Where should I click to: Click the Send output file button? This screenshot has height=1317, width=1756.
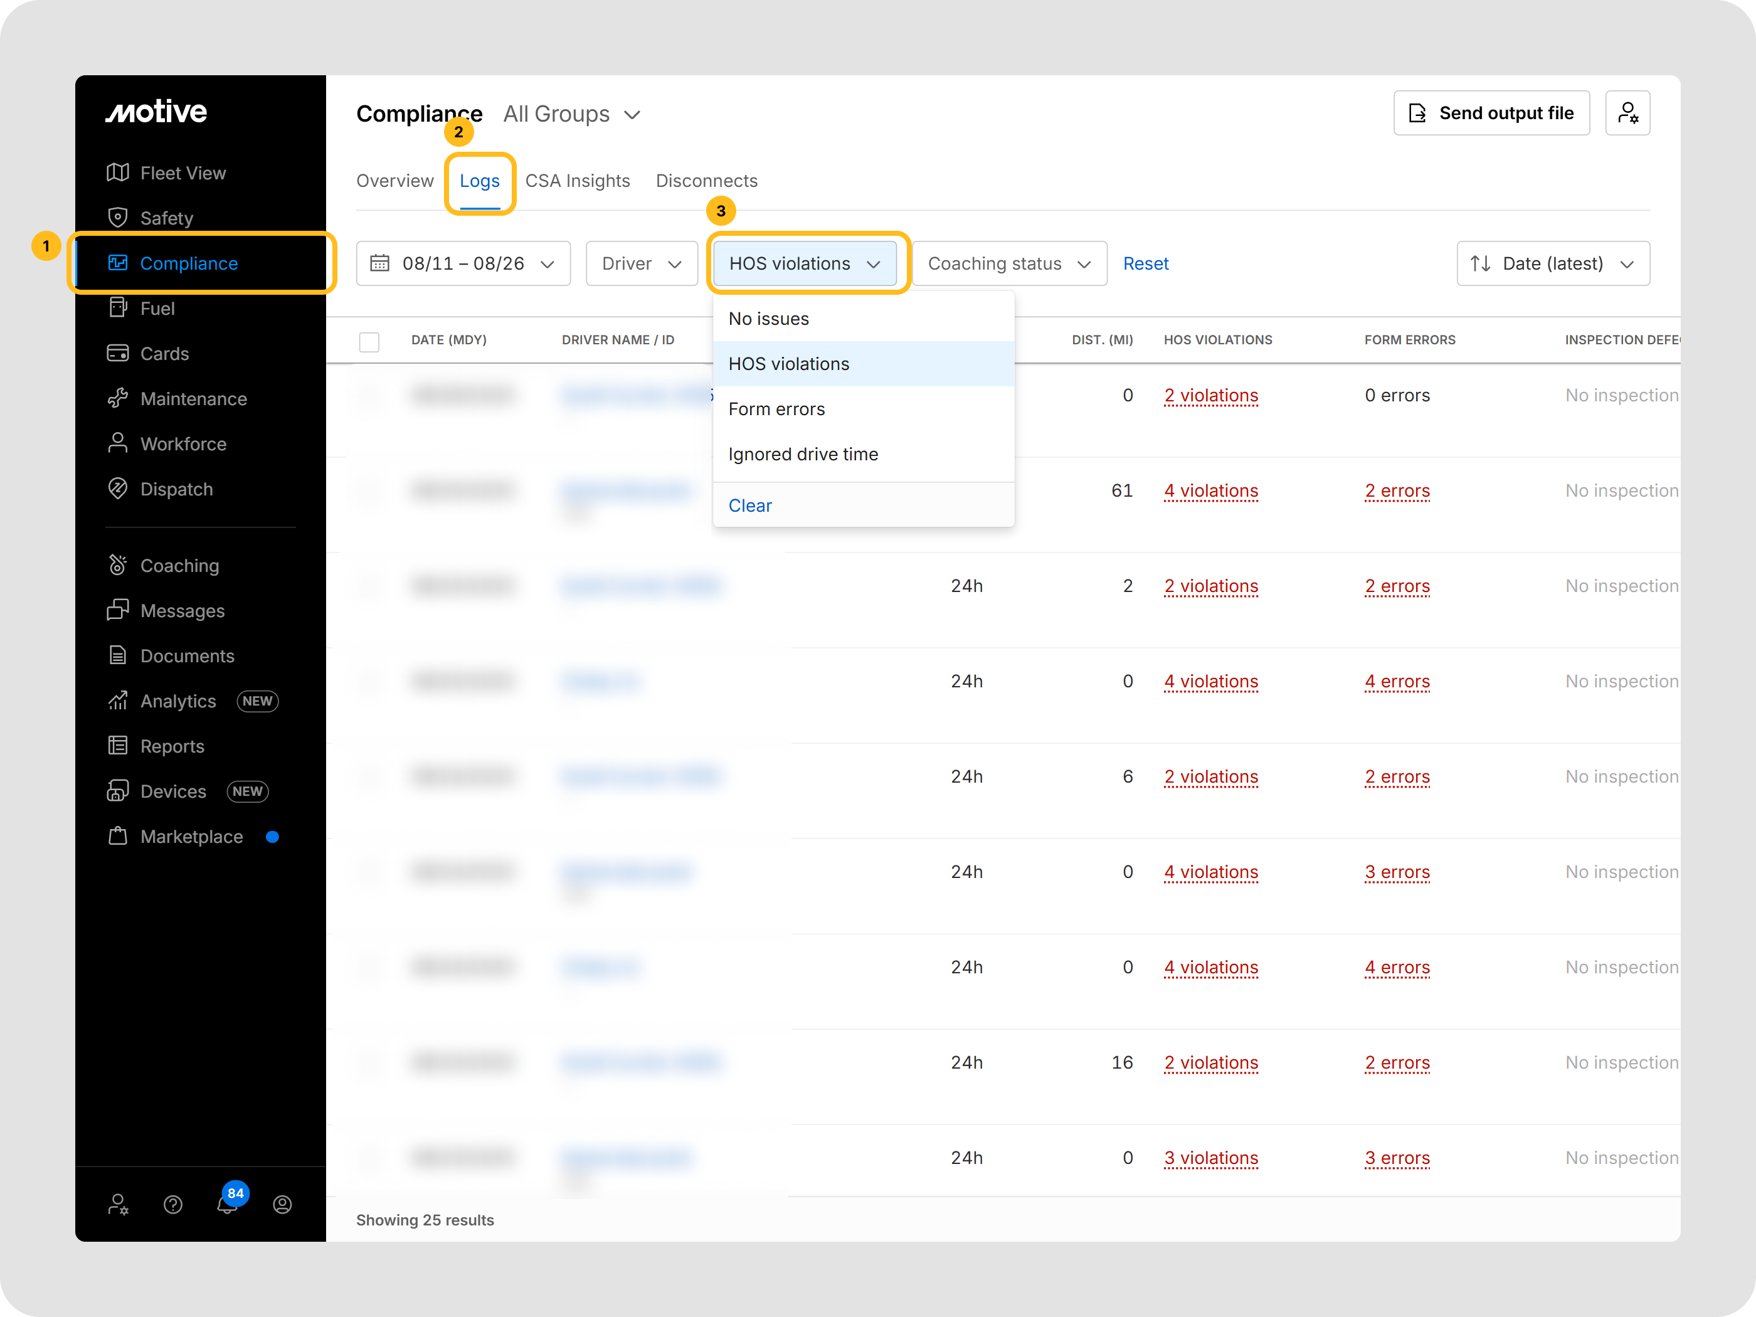coord(1491,113)
